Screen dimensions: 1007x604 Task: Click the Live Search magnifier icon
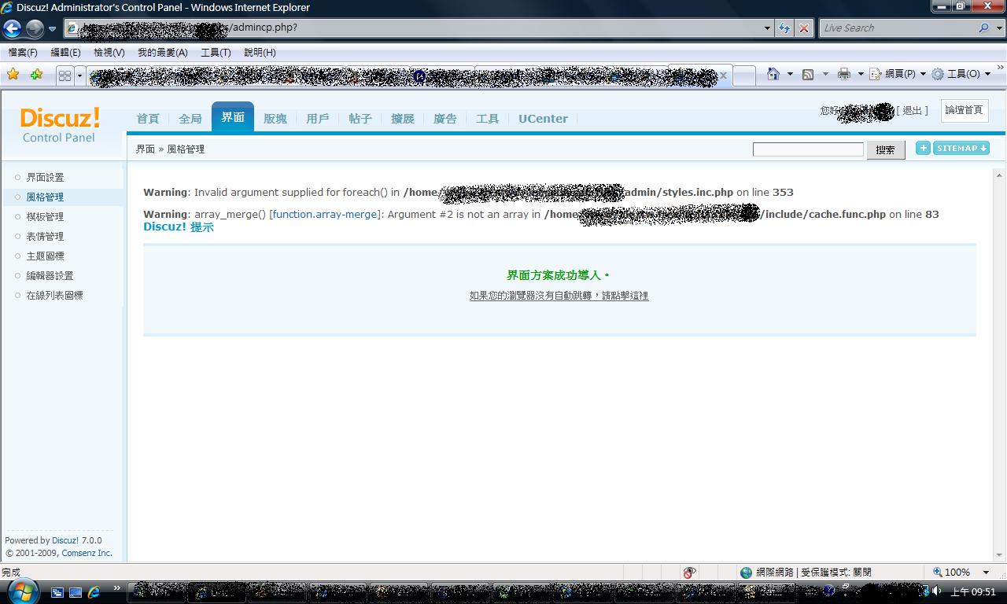(983, 28)
